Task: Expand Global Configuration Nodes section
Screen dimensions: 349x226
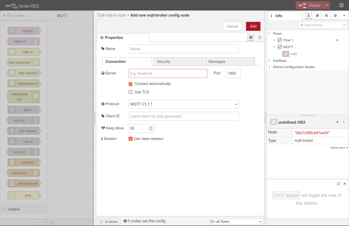Action: [269, 67]
